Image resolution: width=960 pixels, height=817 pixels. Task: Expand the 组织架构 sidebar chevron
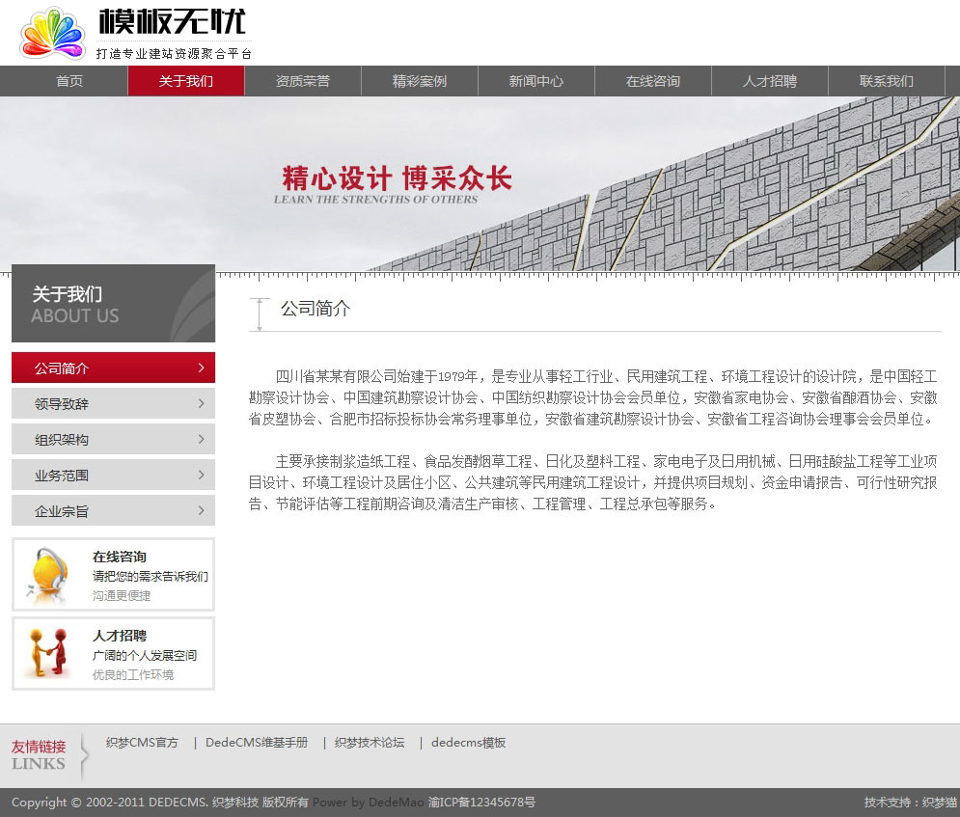[201, 439]
